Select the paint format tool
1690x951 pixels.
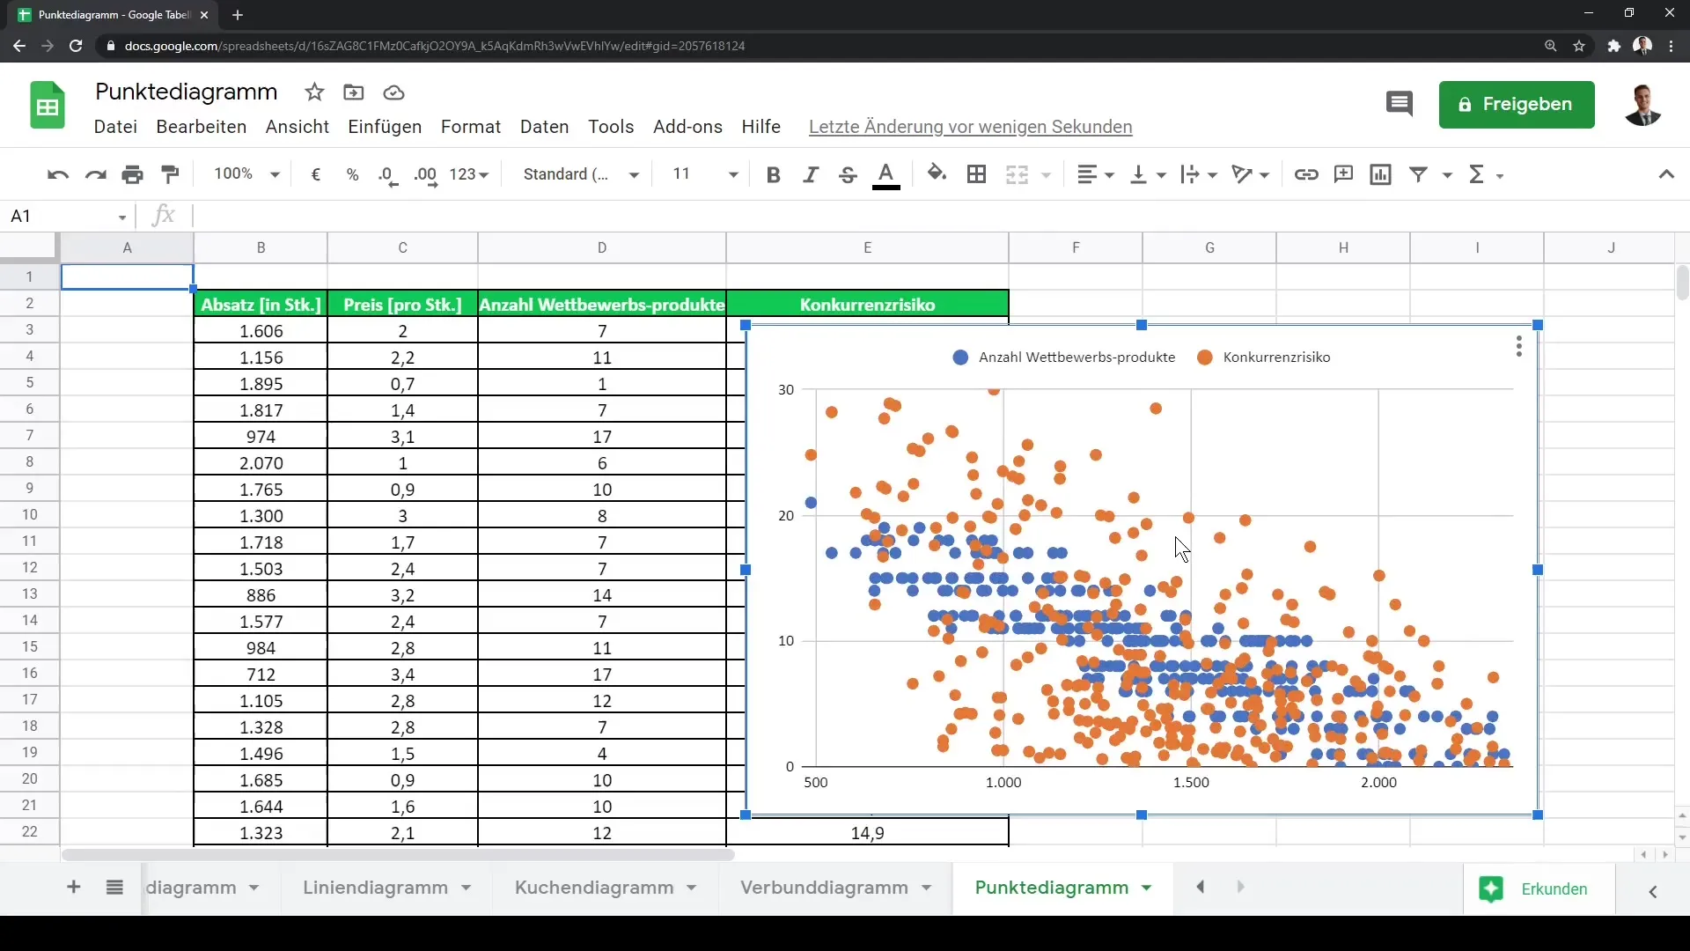tap(171, 174)
